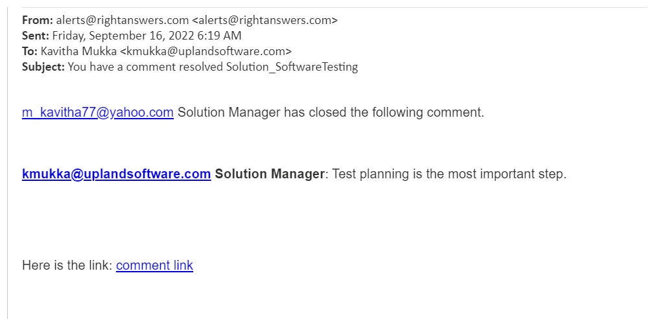Select the bracketed <alerts@rightanswers.com> sender address
The image size is (658, 319).
(x=264, y=19)
